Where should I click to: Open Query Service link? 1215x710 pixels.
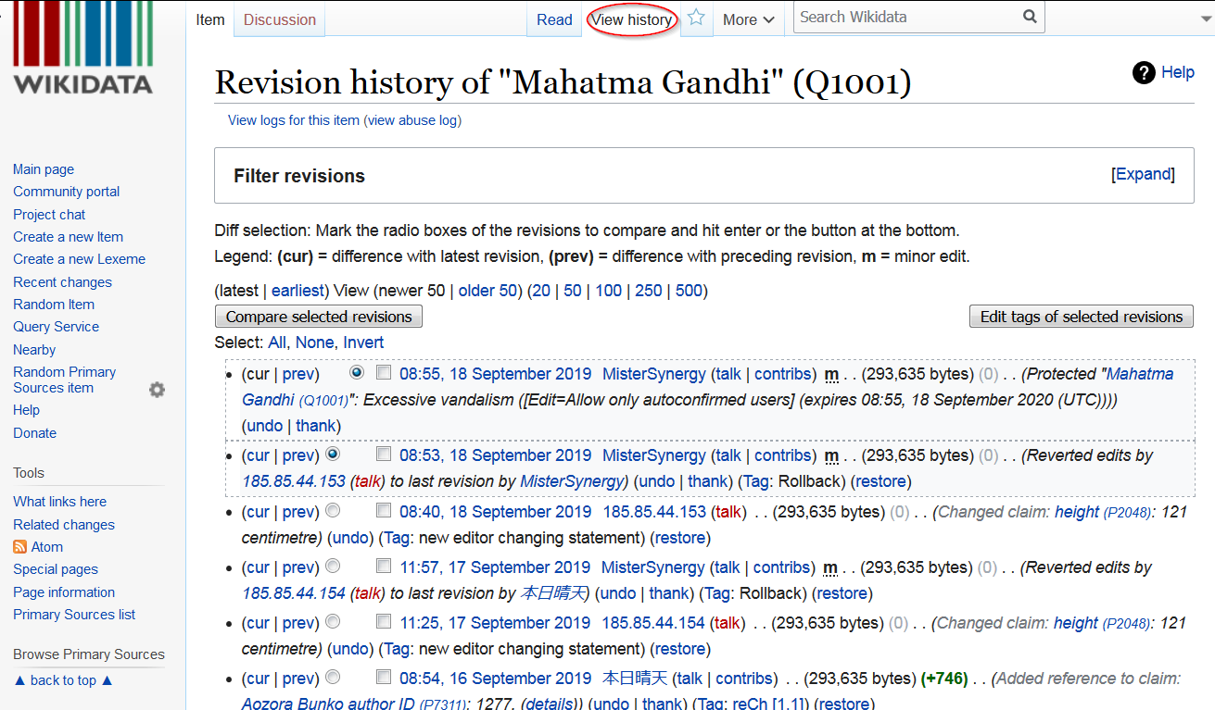point(56,327)
